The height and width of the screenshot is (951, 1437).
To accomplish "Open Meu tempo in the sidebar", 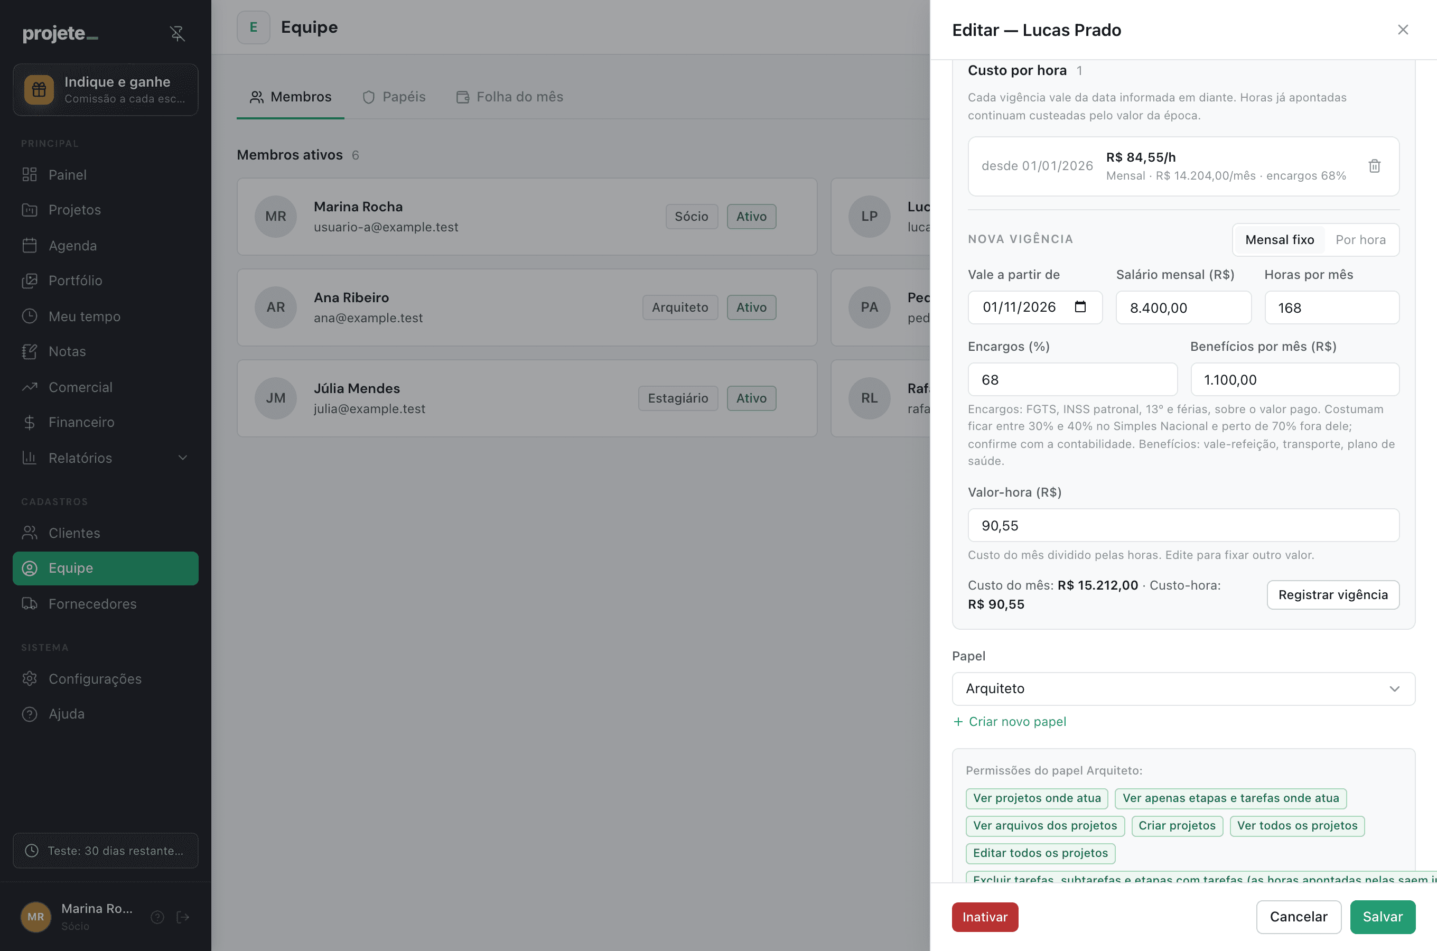I will click(106, 316).
